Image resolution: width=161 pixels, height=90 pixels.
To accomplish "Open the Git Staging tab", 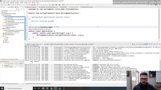I will point(60,44).
